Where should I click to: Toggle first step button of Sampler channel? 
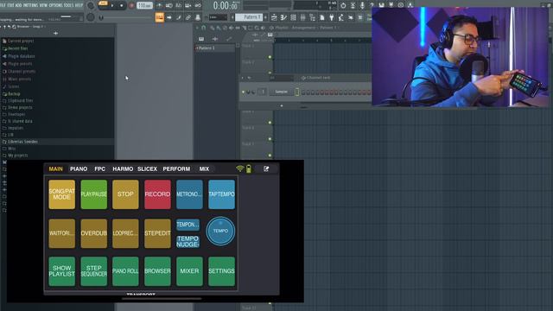click(x=303, y=92)
